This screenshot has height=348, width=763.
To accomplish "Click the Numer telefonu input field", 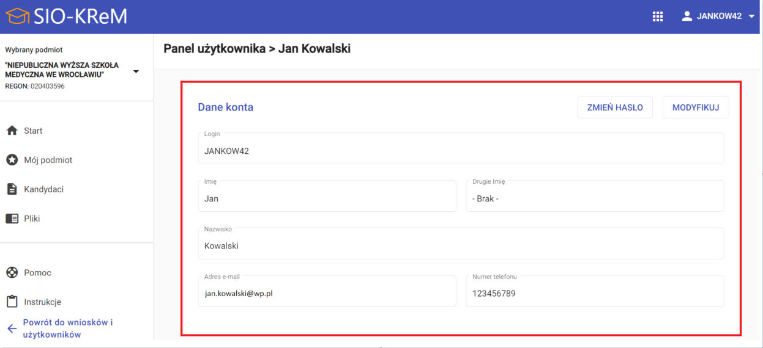I will [x=594, y=292].
